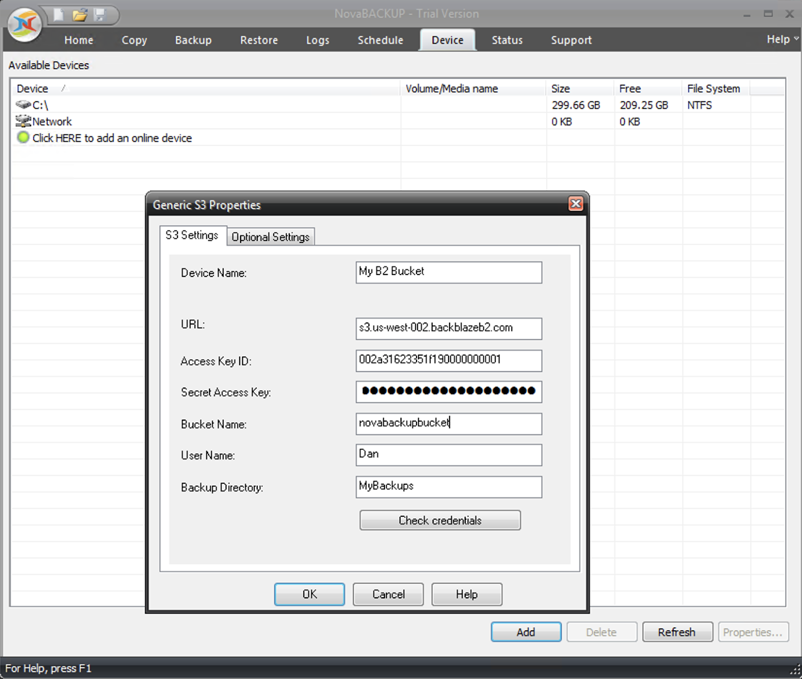
Task: Click the Size column header
Action: pyautogui.click(x=580, y=89)
